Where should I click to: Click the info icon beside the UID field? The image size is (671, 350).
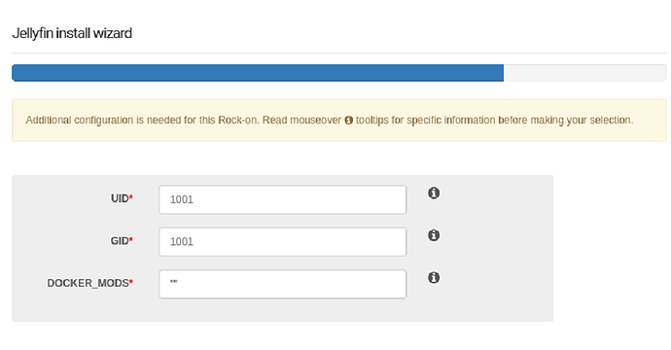tap(434, 192)
